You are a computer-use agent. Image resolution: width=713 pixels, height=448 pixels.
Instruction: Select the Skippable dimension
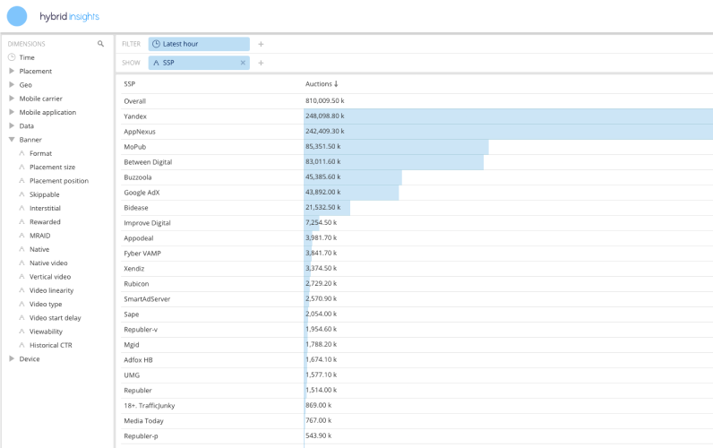coord(45,194)
